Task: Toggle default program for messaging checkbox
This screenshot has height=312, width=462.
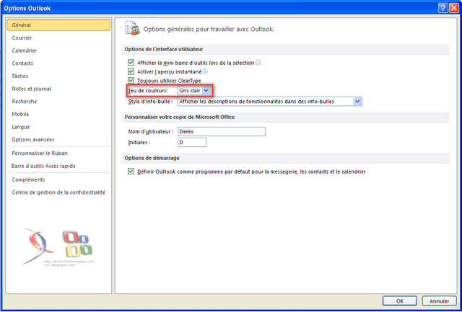Action: tap(131, 171)
